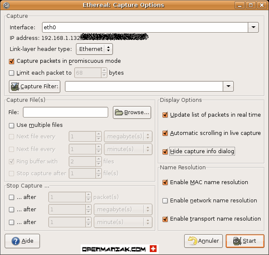The width and height of the screenshot is (269, 255).
Task: Click the stop after packet(s) count spinner
Action: pos(70,197)
